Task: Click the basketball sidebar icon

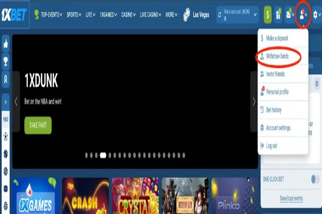Action: point(6,171)
